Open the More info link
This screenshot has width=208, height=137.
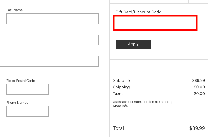120,106
